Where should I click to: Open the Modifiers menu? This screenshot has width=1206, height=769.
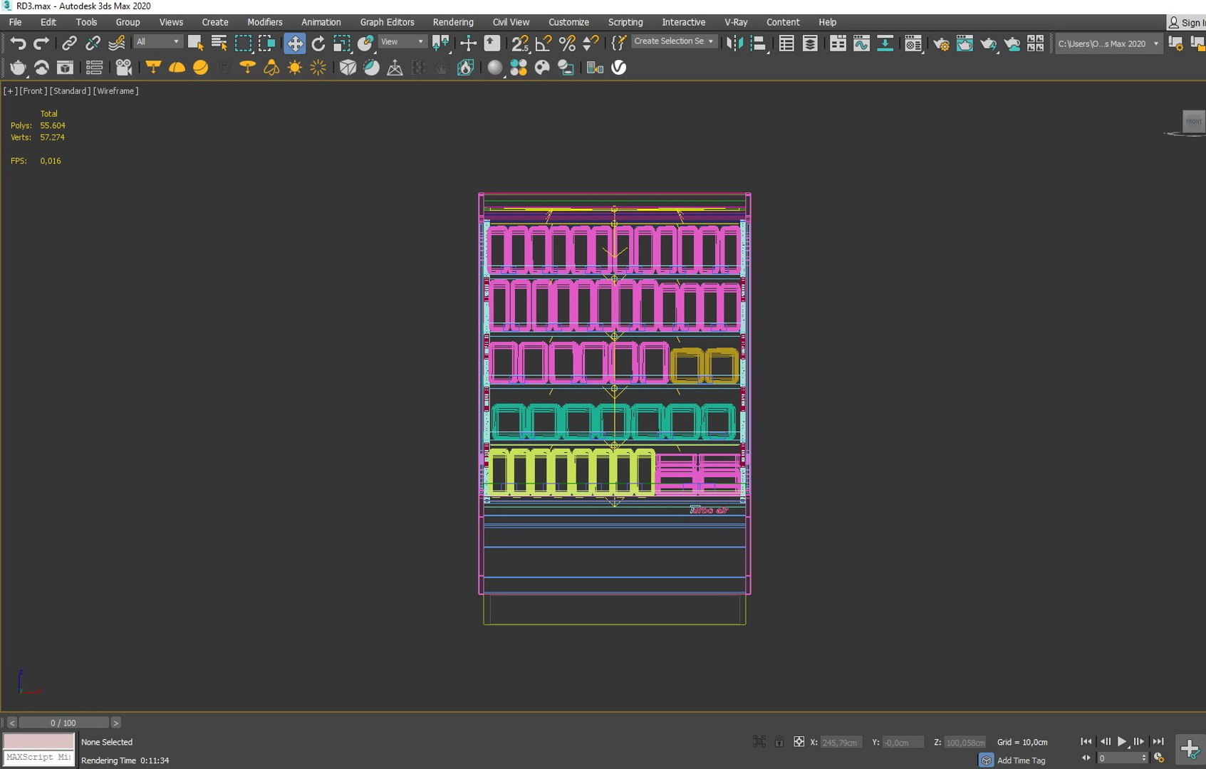tap(265, 22)
